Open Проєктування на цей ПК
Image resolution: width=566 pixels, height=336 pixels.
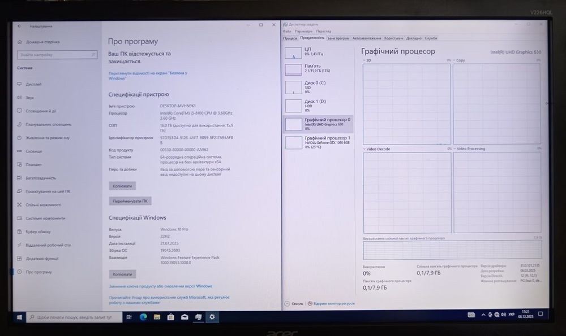[x=48, y=191]
